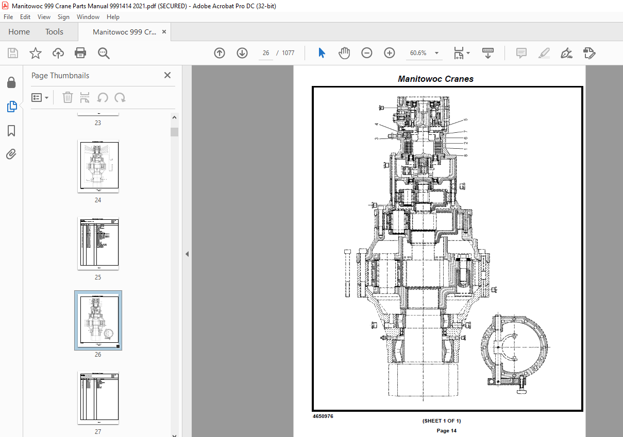The width and height of the screenshot is (623, 437).
Task: Open the Find text magnifier tool
Action: coord(104,53)
